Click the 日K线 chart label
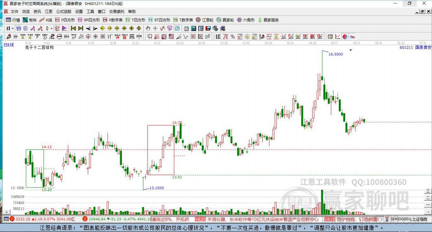Screen dimensions: 432x232 pyautogui.click(x=8, y=45)
